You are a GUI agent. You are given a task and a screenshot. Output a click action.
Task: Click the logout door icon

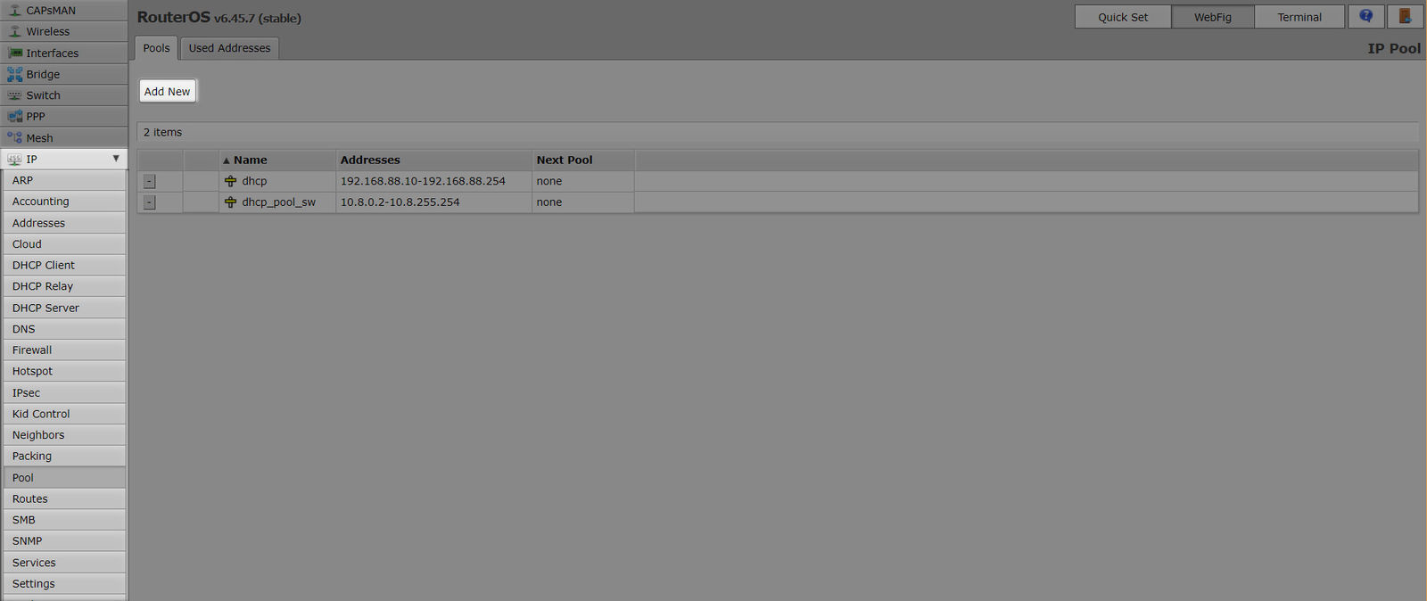coord(1405,16)
